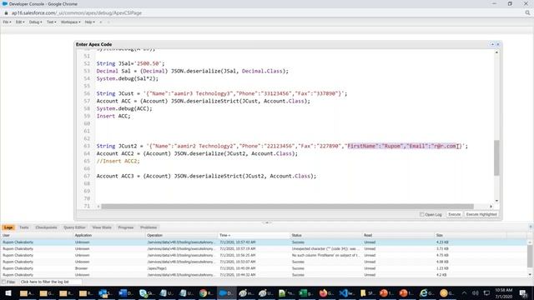Switch to the View State tab
Viewport: 534px width, 300px height.
[102, 227]
